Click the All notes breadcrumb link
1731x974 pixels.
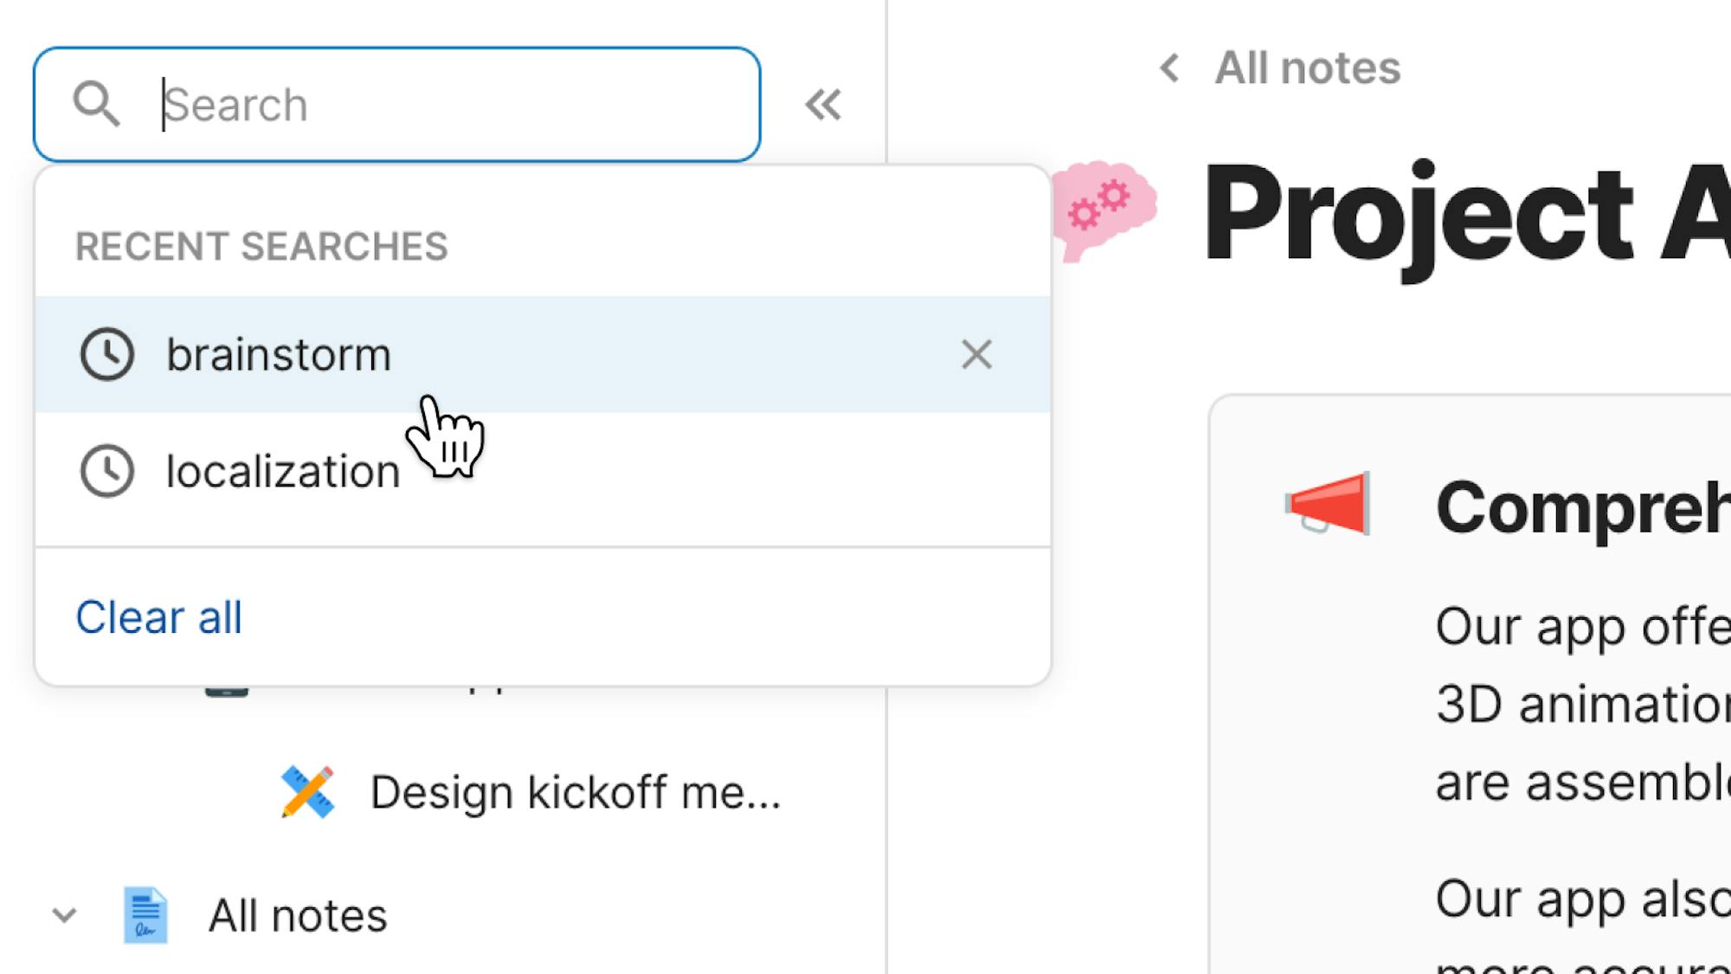pyautogui.click(x=1307, y=68)
